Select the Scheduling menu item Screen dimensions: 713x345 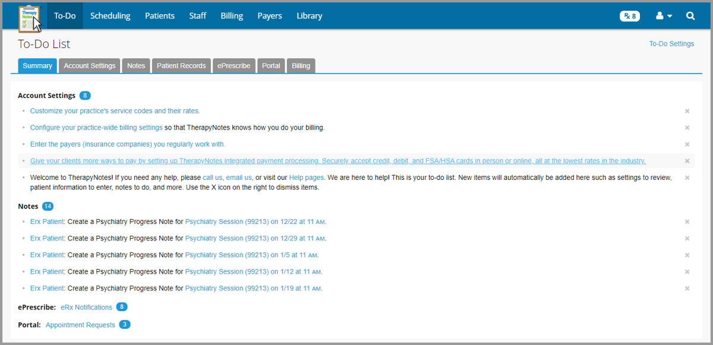pyautogui.click(x=110, y=16)
